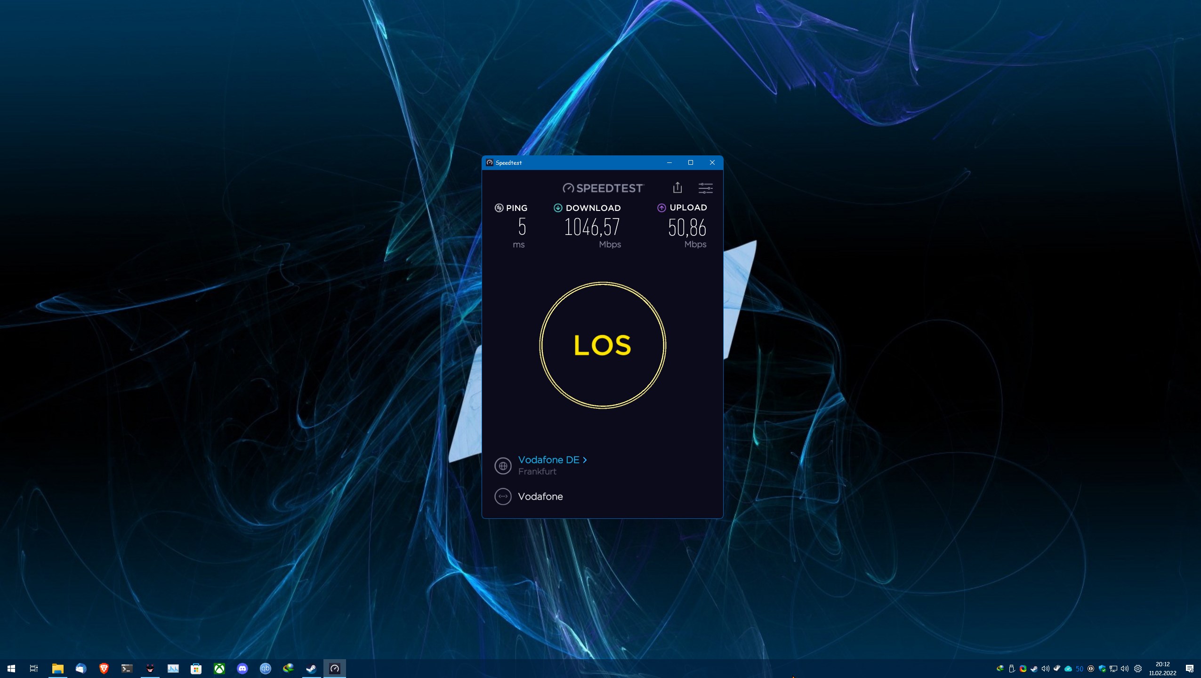Click the globe server icon
Viewport: 1201px width, 678px height.
coord(503,466)
